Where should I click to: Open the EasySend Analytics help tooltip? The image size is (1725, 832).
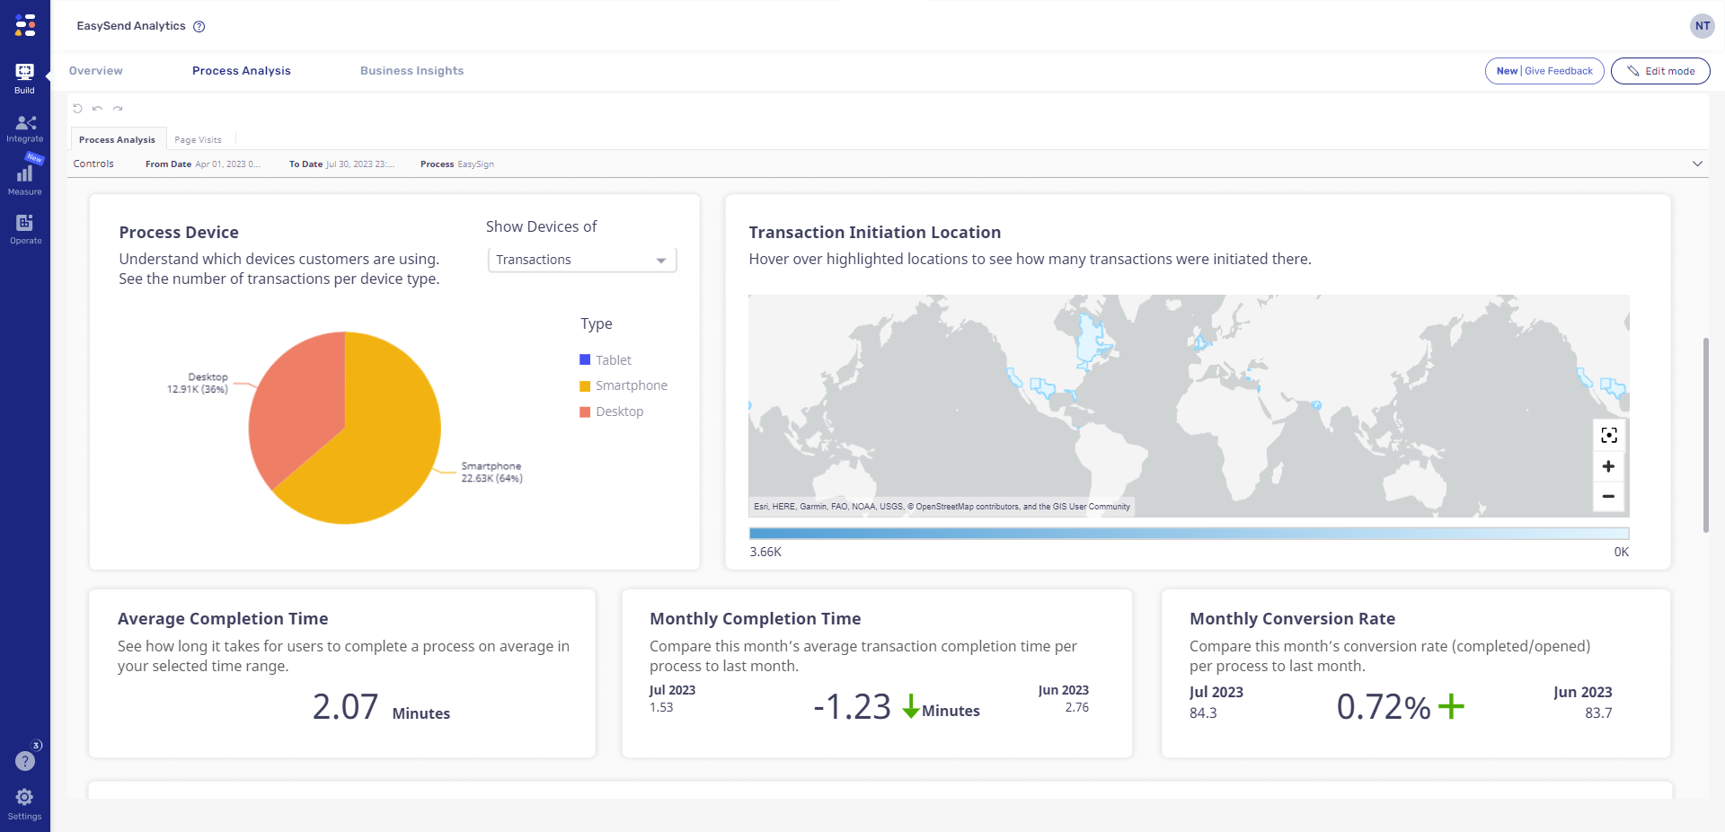click(x=199, y=26)
